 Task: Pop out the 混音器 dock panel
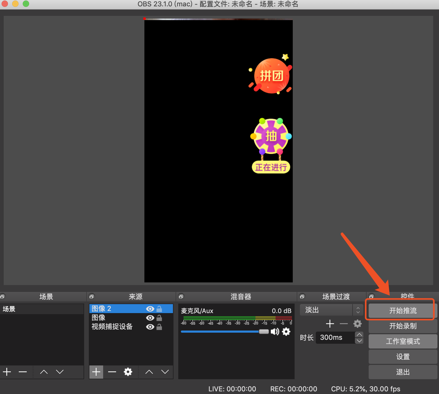[x=181, y=296]
